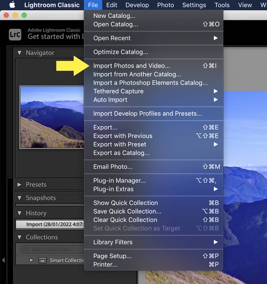Screen dimensions: 267x284
Task: Open the Edit menu
Action: tap(112, 5)
